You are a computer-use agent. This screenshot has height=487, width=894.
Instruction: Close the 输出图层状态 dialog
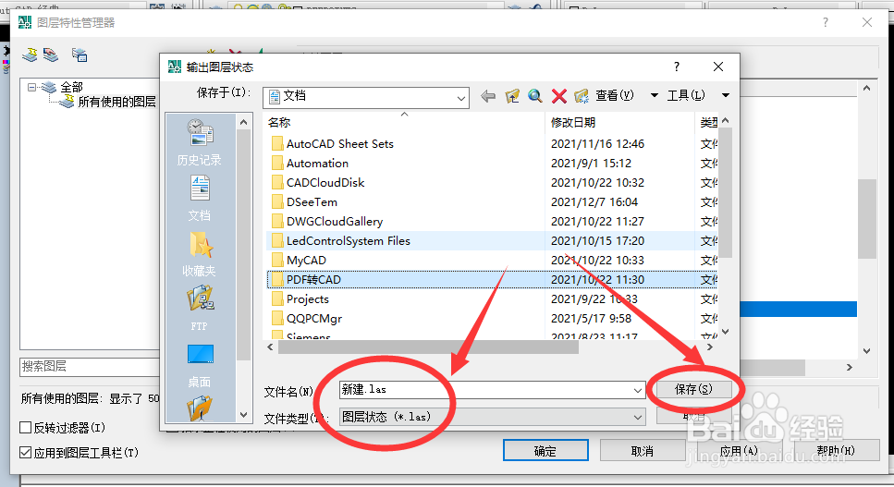click(x=718, y=67)
